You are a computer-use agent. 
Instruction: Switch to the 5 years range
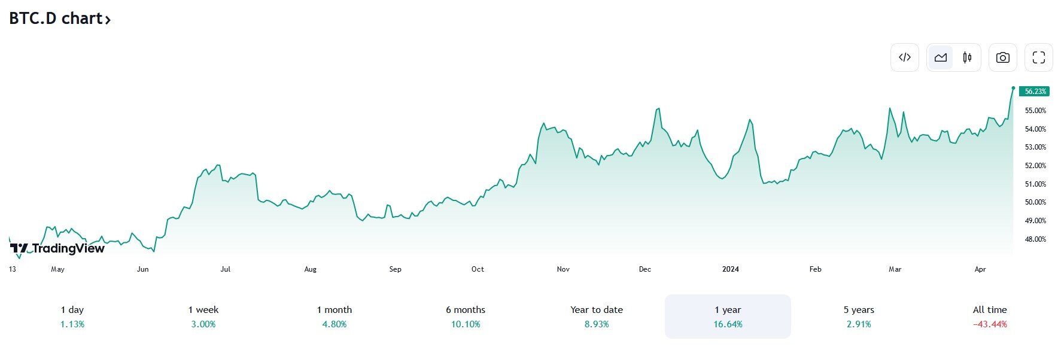tap(859, 317)
